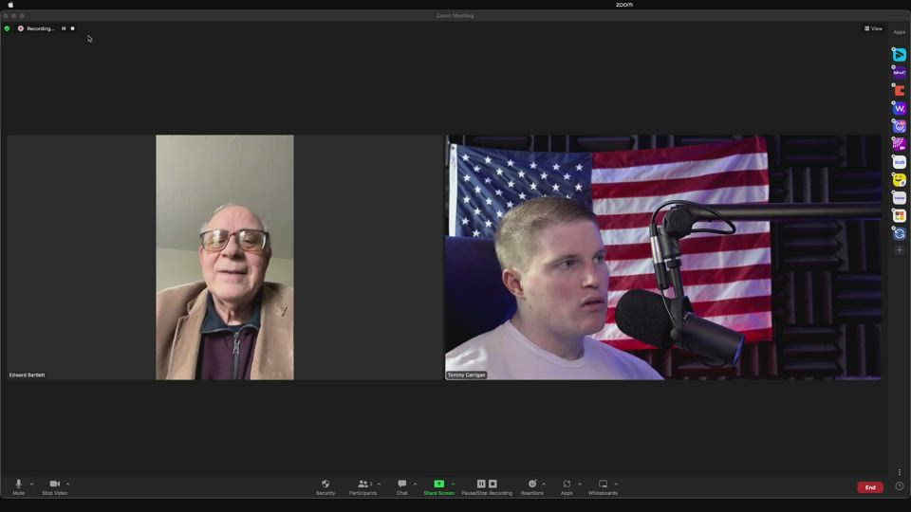Open the Chat panel
The width and height of the screenshot is (911, 512).
(401, 486)
